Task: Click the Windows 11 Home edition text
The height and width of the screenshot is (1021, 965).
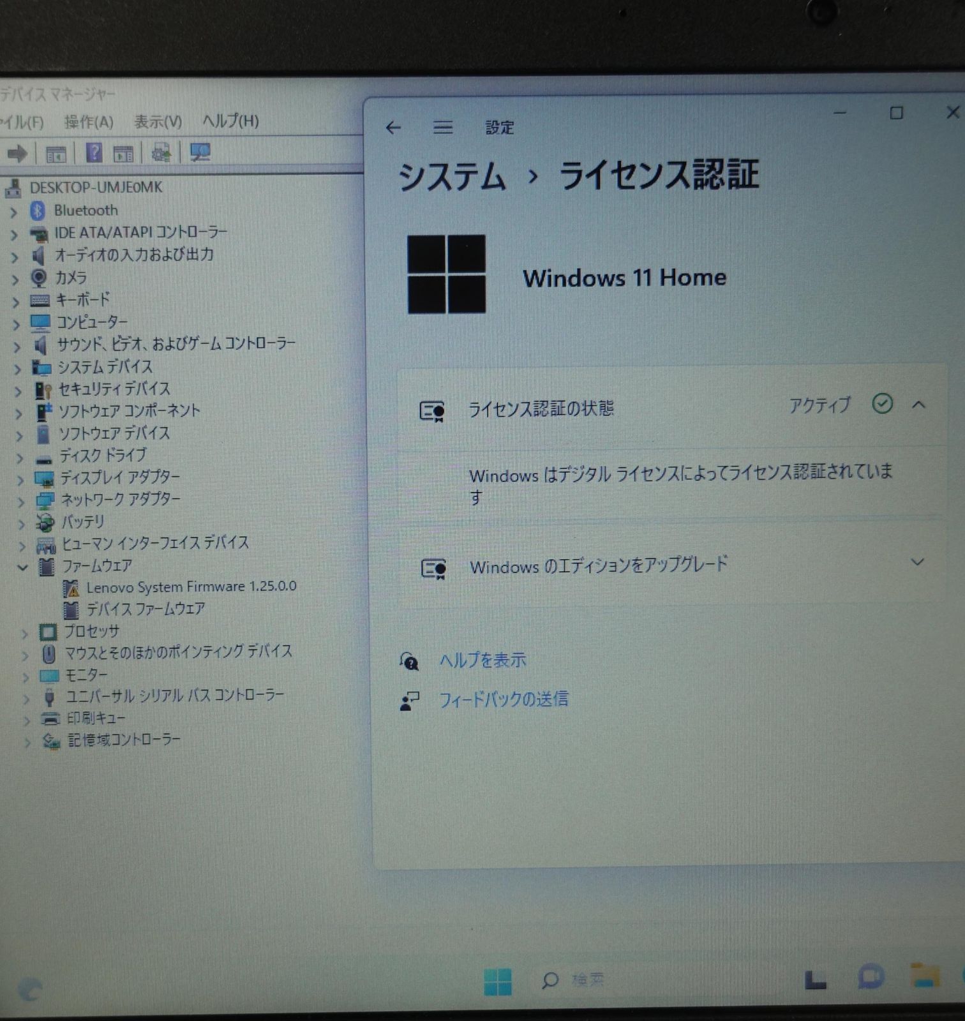Action: pyautogui.click(x=624, y=278)
